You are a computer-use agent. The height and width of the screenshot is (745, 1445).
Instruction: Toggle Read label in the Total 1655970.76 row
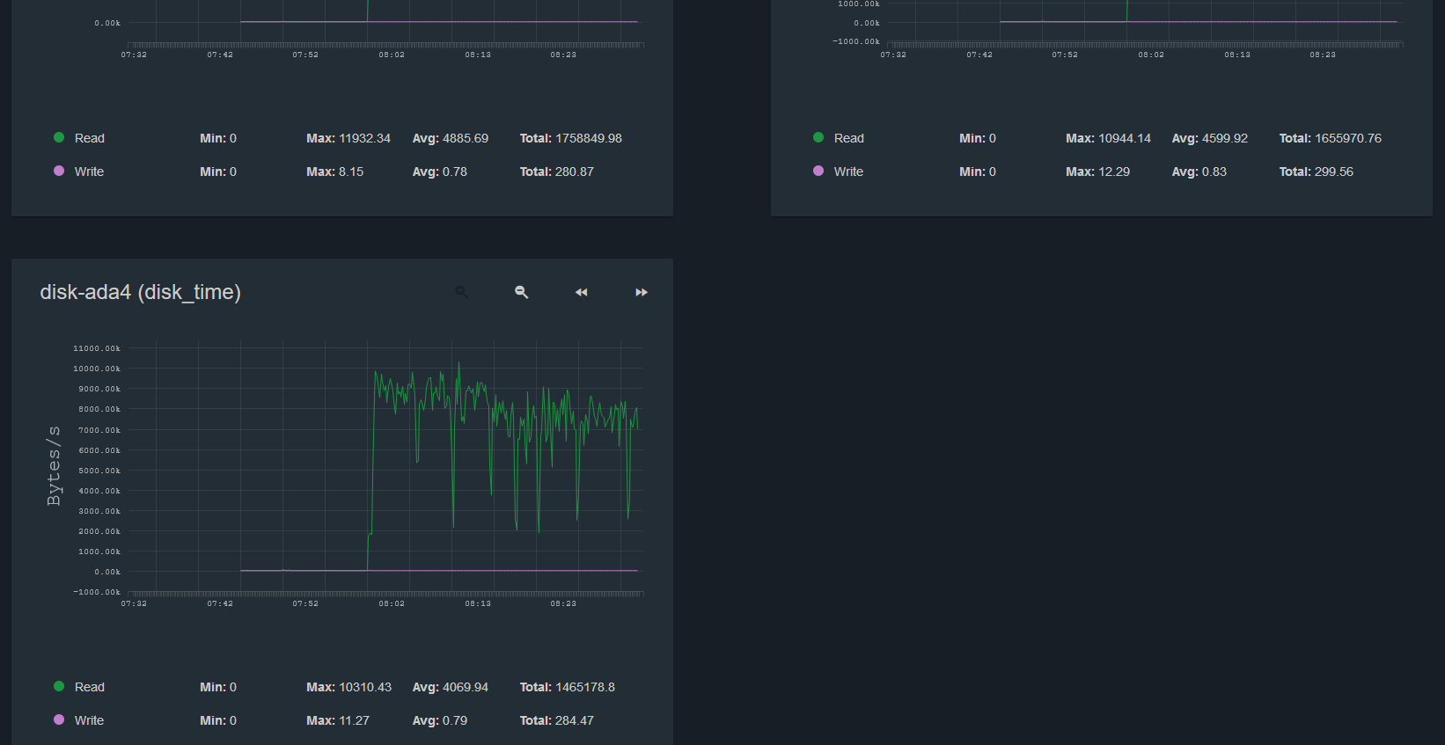coord(848,138)
